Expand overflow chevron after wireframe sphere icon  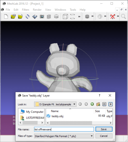(105, 16)
